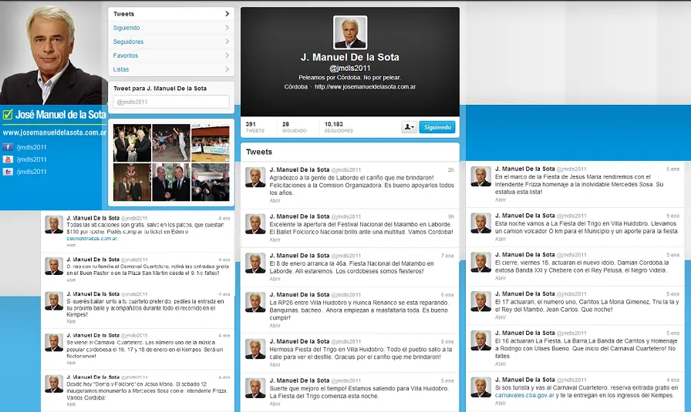Open the edenentradas.com.ar link in tweet
This screenshot has width=691, height=412.
[92, 239]
